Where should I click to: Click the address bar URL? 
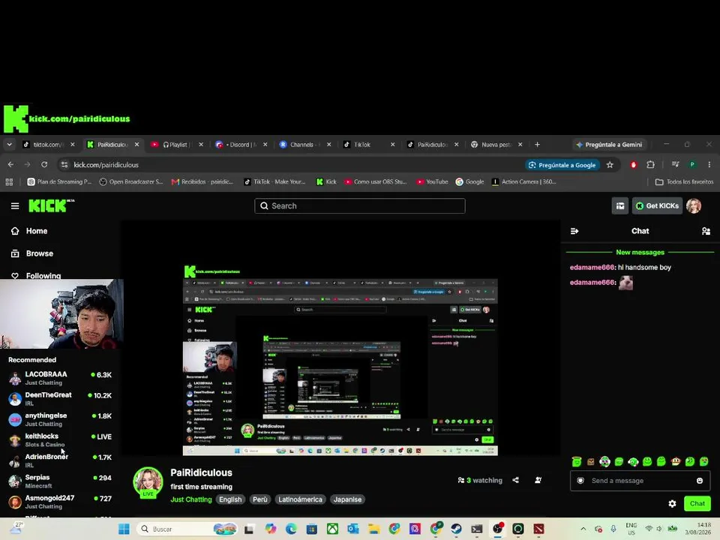(x=106, y=164)
